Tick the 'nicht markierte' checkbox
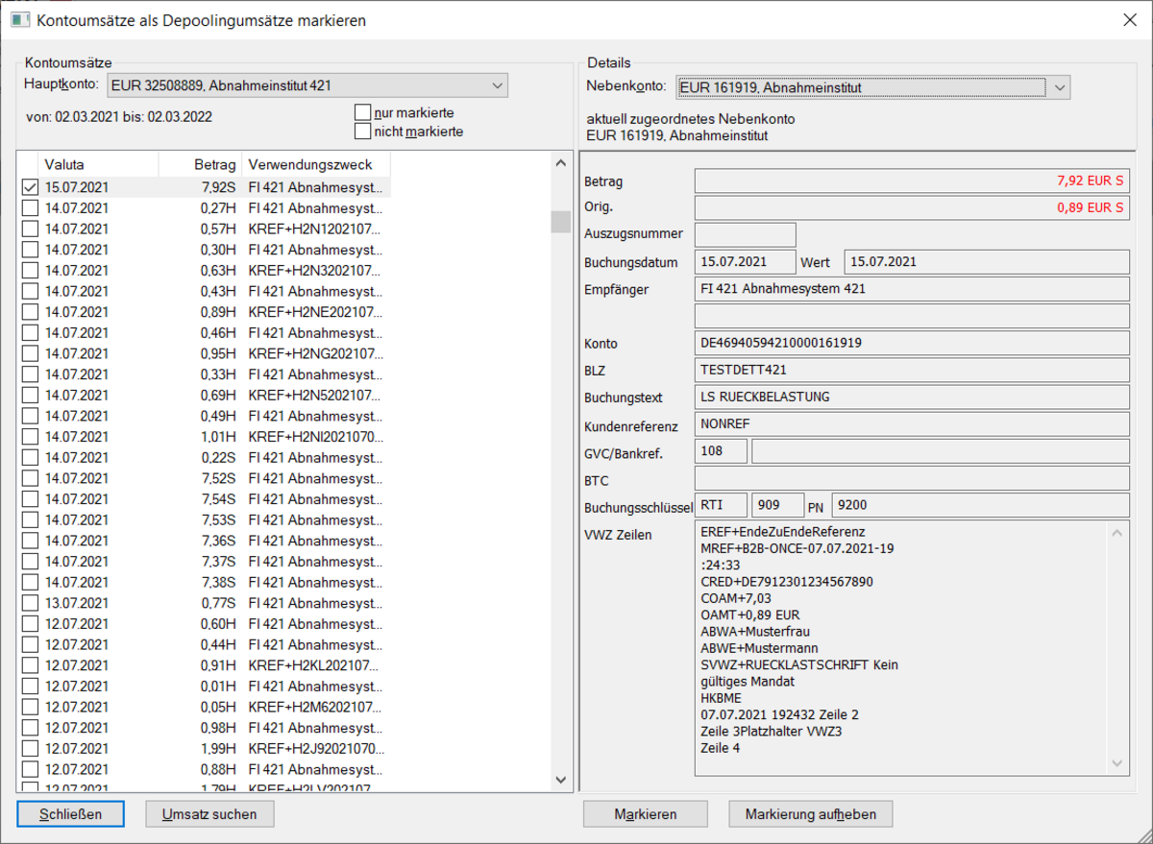The height and width of the screenshot is (844, 1153). click(x=363, y=131)
